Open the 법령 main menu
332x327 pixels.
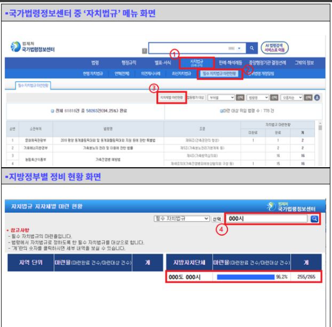coord(95,63)
